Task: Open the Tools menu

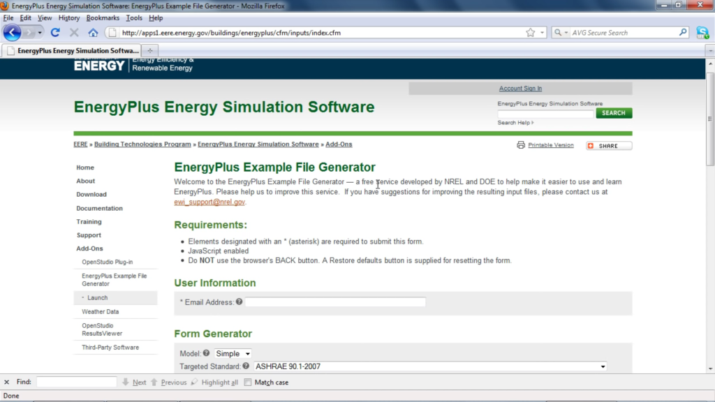Action: coord(134,17)
